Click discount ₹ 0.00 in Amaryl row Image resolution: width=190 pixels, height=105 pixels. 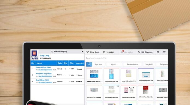[x=72, y=75]
